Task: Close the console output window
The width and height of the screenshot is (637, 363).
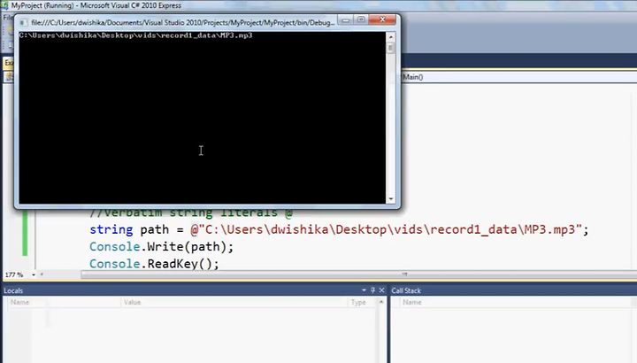Action: (x=382, y=19)
